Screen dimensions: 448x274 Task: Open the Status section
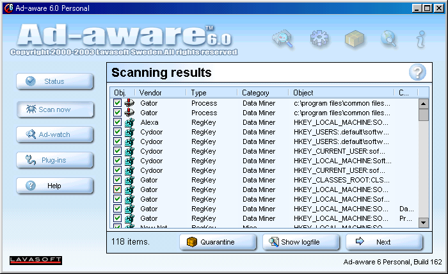(55, 81)
